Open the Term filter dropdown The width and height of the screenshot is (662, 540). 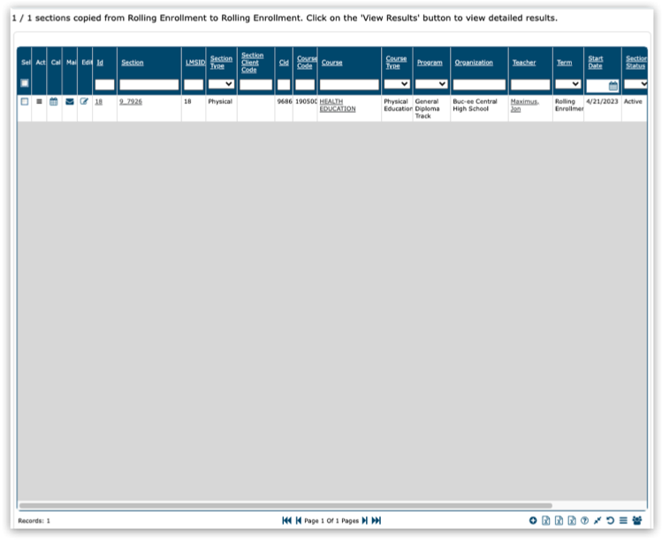(x=568, y=85)
